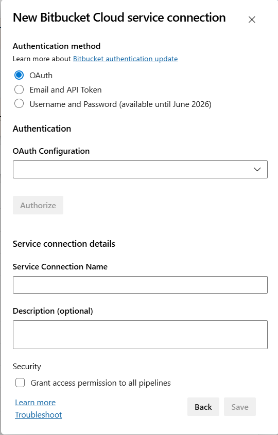Select the OAuth authentication method
278x435 pixels.
click(19, 75)
